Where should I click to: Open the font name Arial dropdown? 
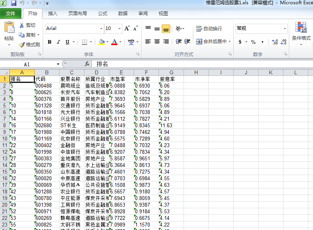click(x=101, y=28)
